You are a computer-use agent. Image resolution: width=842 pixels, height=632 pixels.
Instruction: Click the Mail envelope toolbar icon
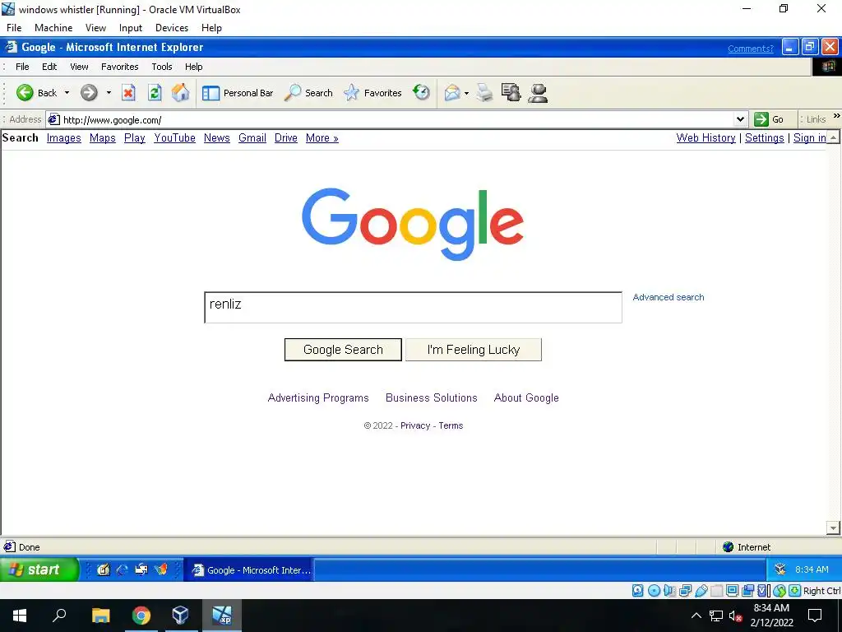coord(452,93)
